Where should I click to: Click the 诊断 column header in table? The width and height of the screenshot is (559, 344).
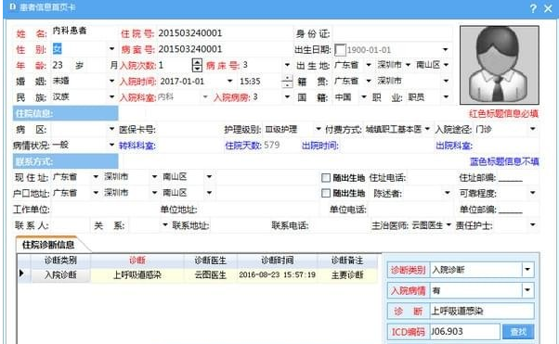pyautogui.click(x=137, y=261)
